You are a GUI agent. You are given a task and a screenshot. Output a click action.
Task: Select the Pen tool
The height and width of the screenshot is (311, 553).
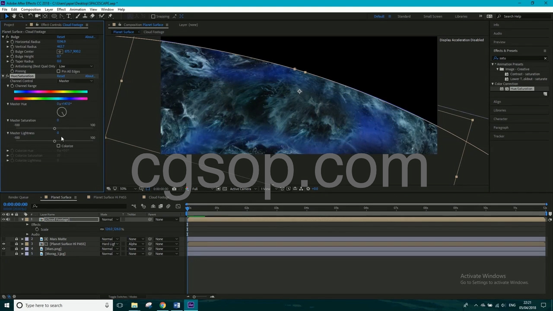pos(62,16)
